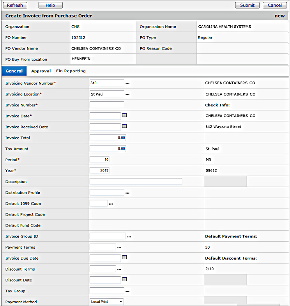Click the Cancel button
The width and height of the screenshot is (290, 306).
click(274, 5)
